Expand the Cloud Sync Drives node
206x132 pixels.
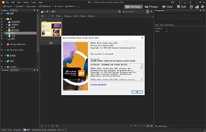5,50
